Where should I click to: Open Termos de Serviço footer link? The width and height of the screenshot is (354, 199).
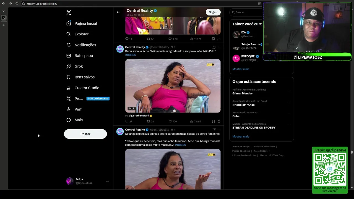click(x=241, y=146)
